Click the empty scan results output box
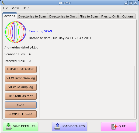The width and height of the screenshot is (139, 133). click(x=87, y=92)
